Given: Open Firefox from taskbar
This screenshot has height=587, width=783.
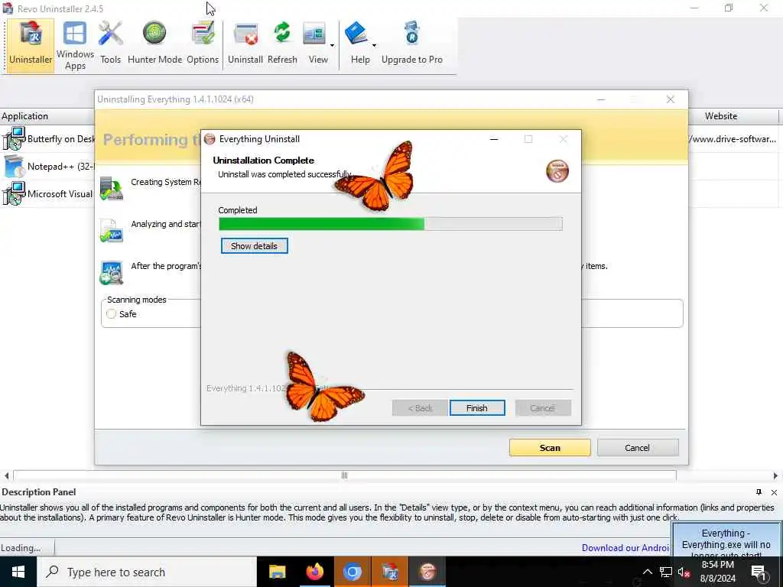Looking at the screenshot, I should 314,572.
